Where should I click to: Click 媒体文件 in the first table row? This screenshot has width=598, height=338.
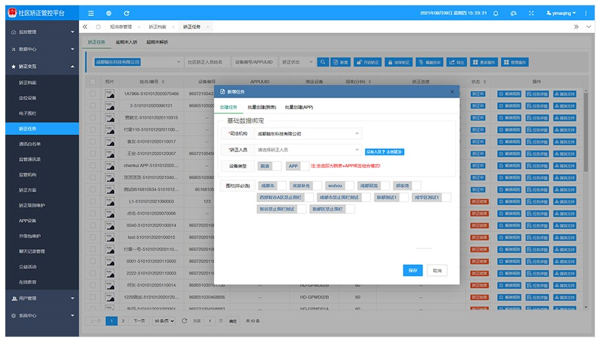[565, 94]
